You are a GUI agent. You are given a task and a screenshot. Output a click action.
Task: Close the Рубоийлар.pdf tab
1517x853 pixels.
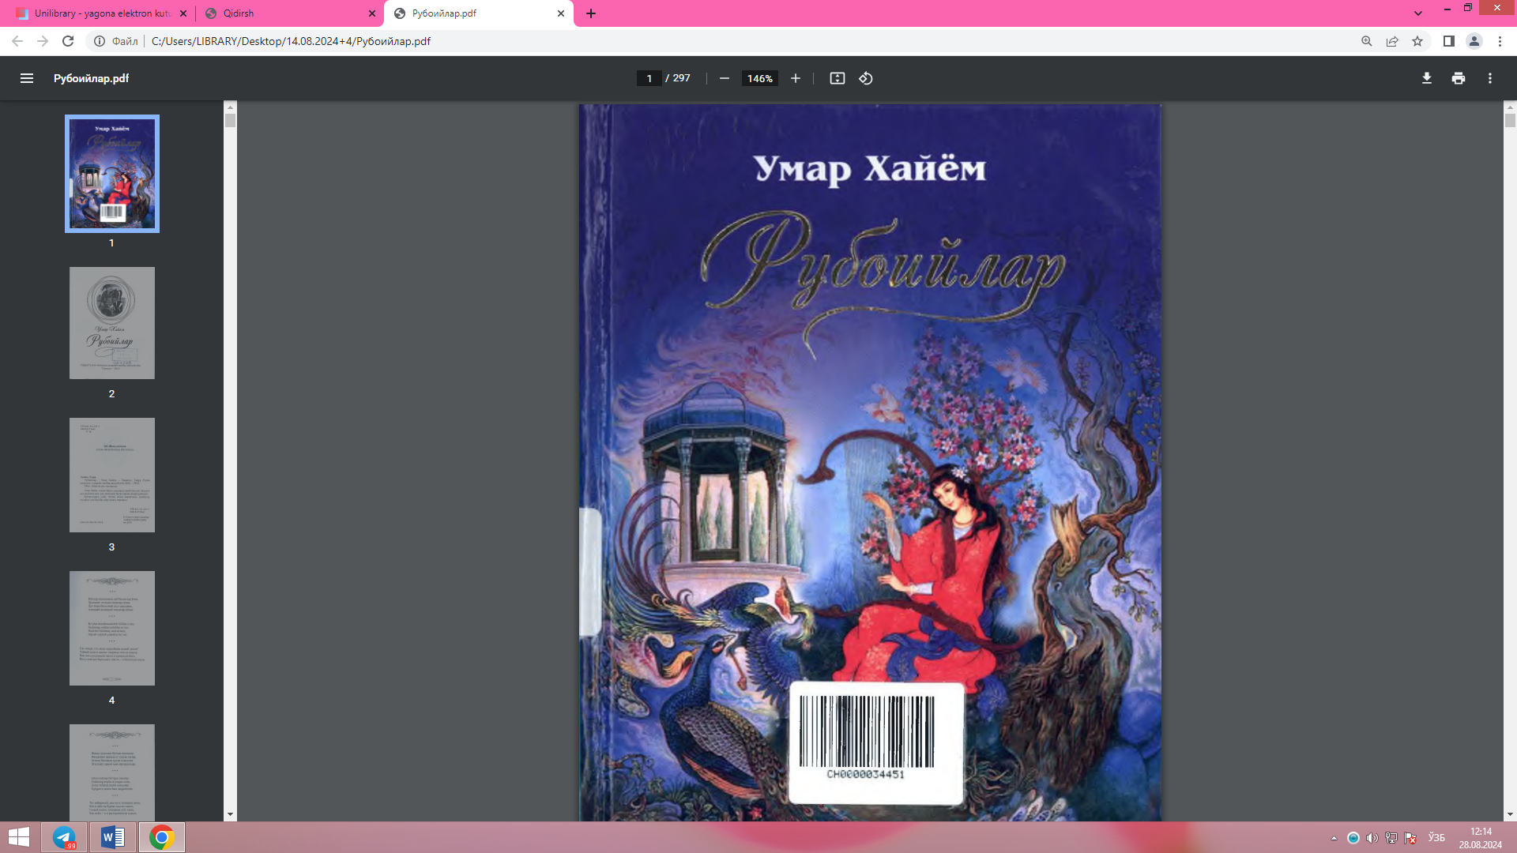pyautogui.click(x=561, y=13)
